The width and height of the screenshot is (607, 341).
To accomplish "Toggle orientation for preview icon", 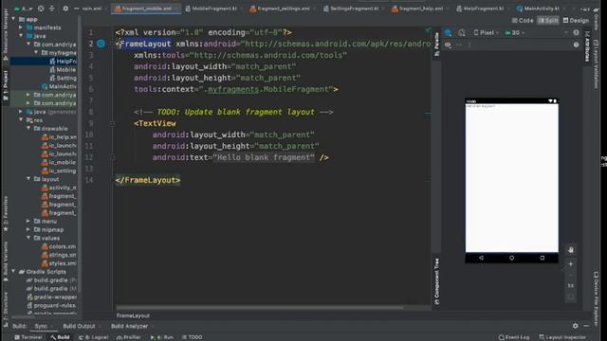I will 462,33.
